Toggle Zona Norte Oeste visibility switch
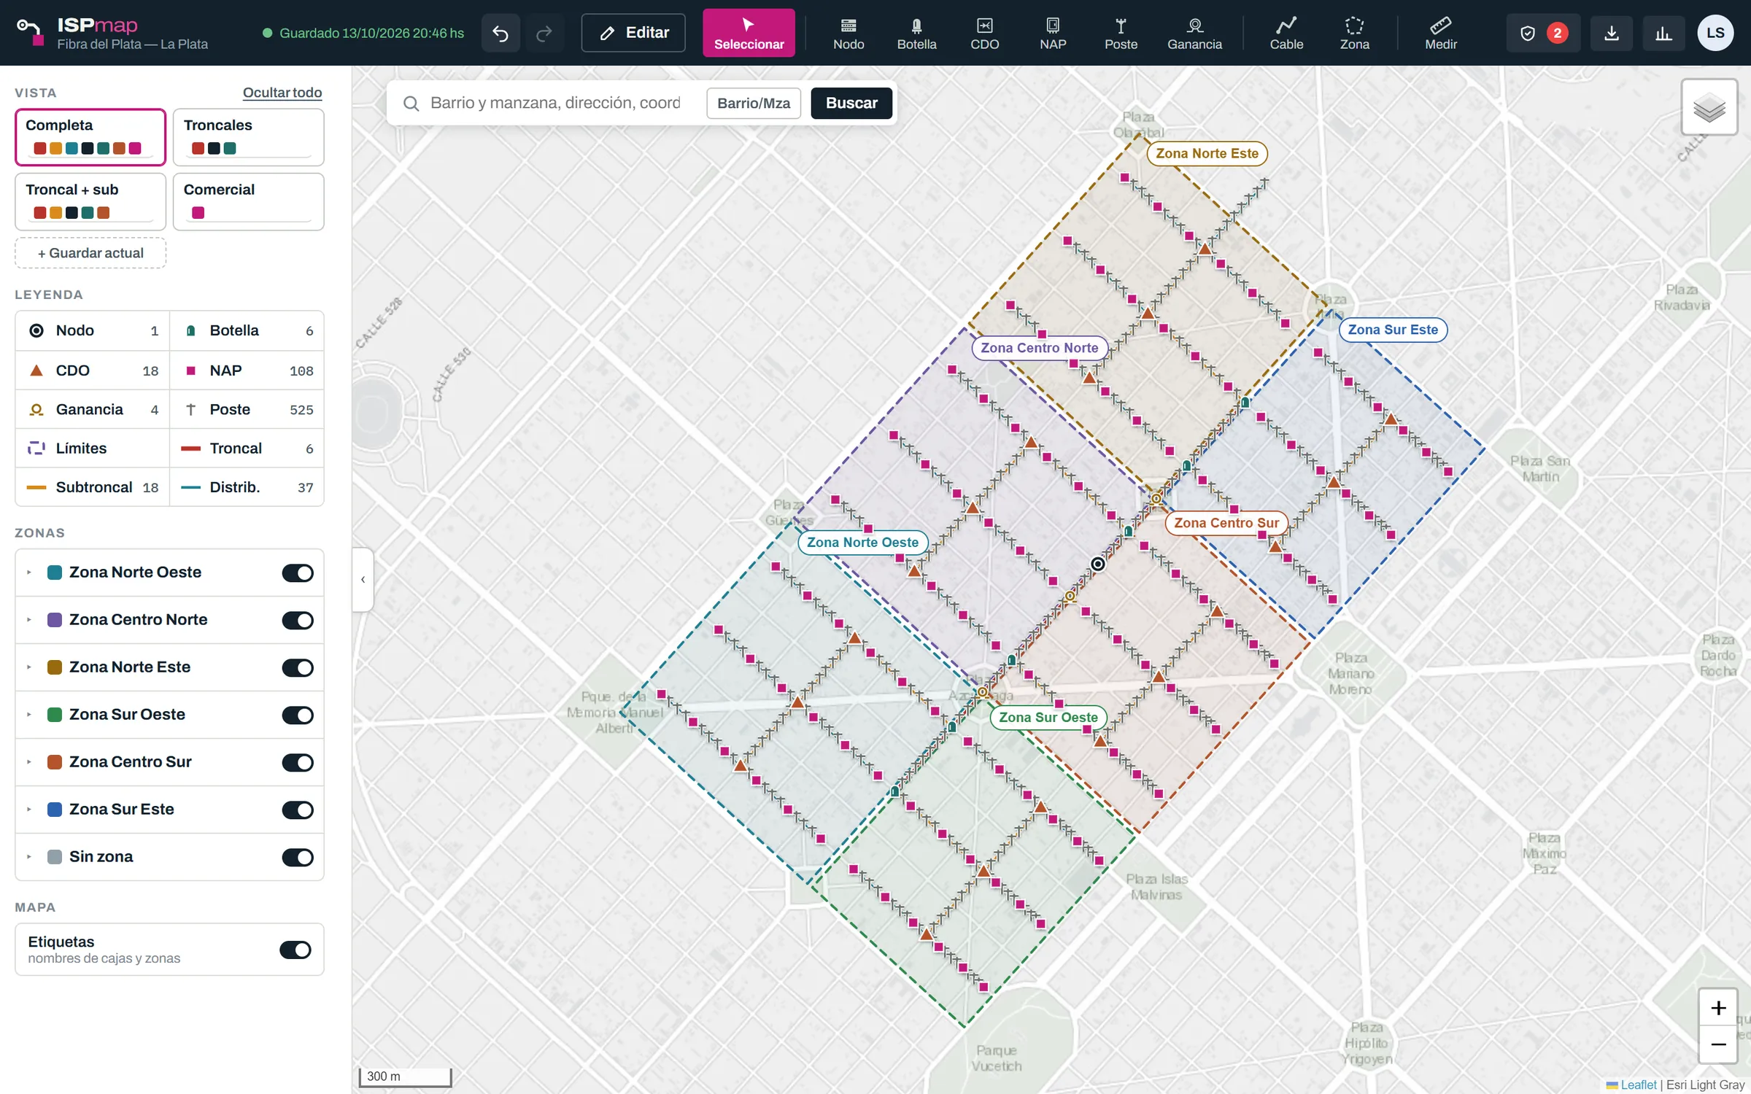This screenshot has width=1751, height=1094. tap(298, 573)
